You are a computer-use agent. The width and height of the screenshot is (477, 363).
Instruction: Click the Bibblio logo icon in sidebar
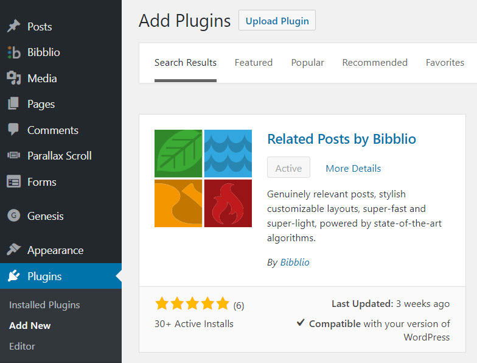[13, 52]
